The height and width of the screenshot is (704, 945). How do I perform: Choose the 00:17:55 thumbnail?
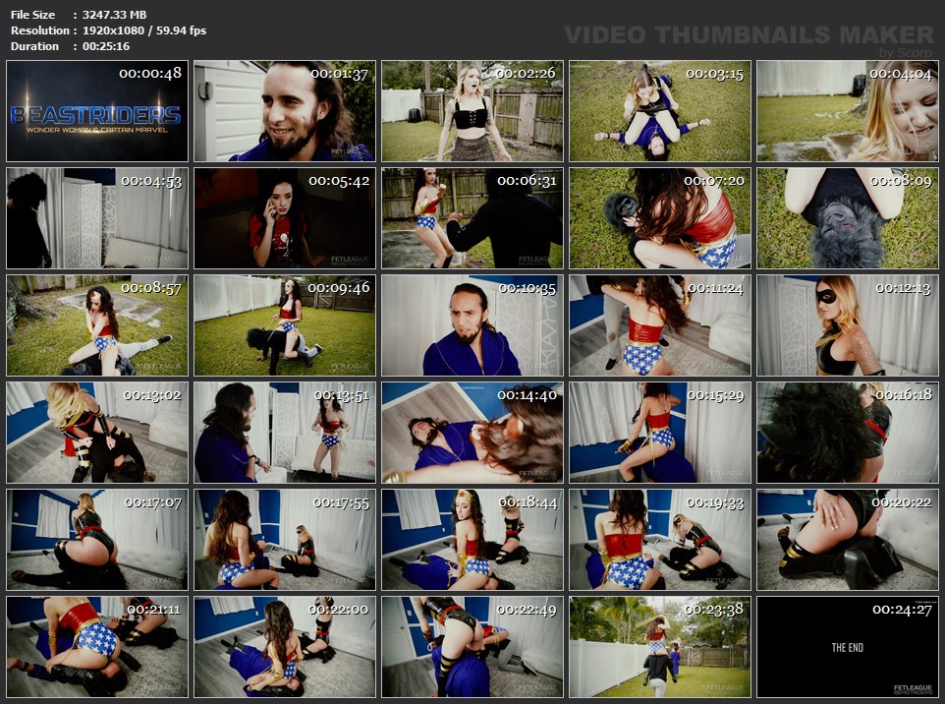pos(285,540)
